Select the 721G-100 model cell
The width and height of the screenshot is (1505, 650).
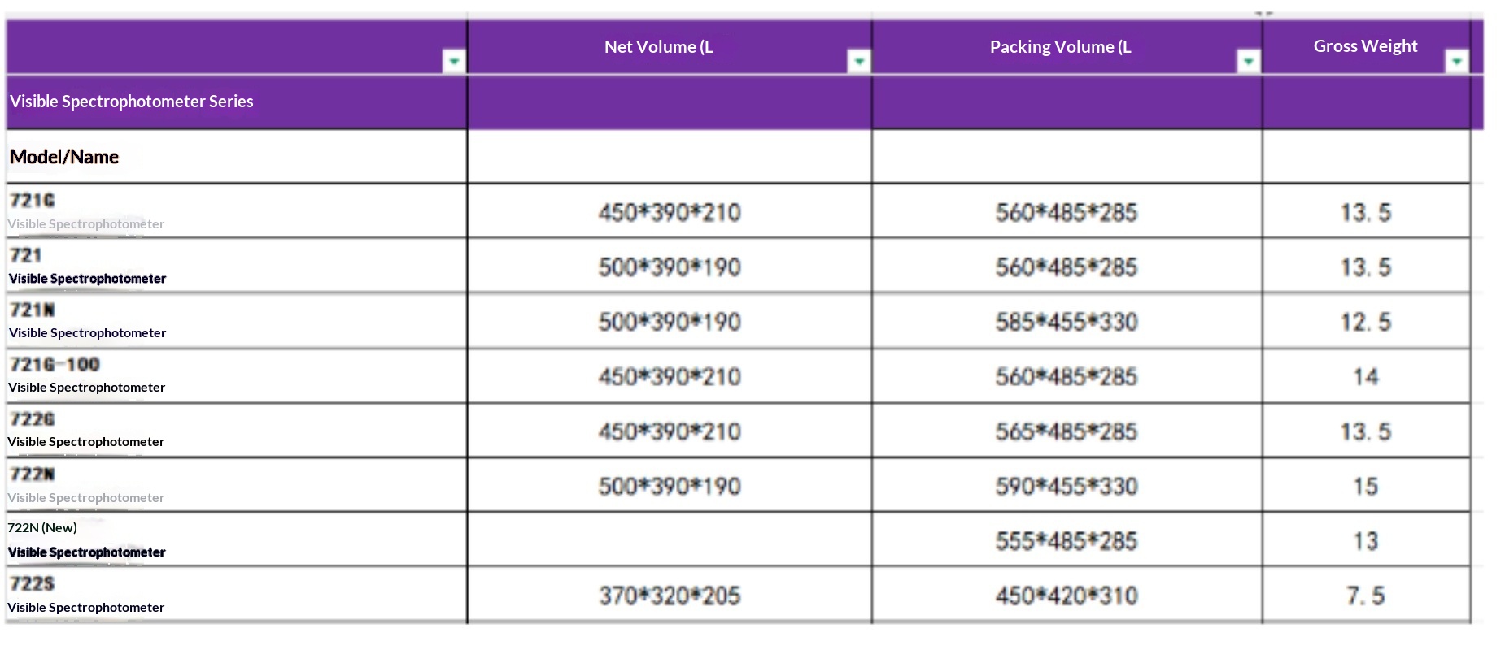236,375
